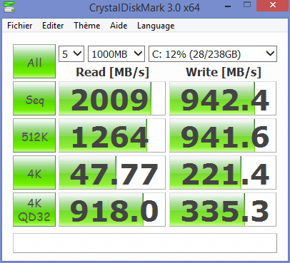Start the 4K QD32 benchmark test
Image resolution: width=290 pixels, height=263 pixels.
pos(34,210)
